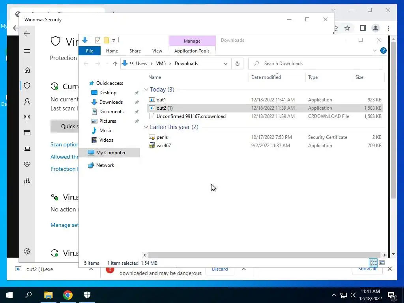The height and width of the screenshot is (303, 404).
Task: Collapse Earlier this year (2) group
Action: pyautogui.click(x=146, y=127)
